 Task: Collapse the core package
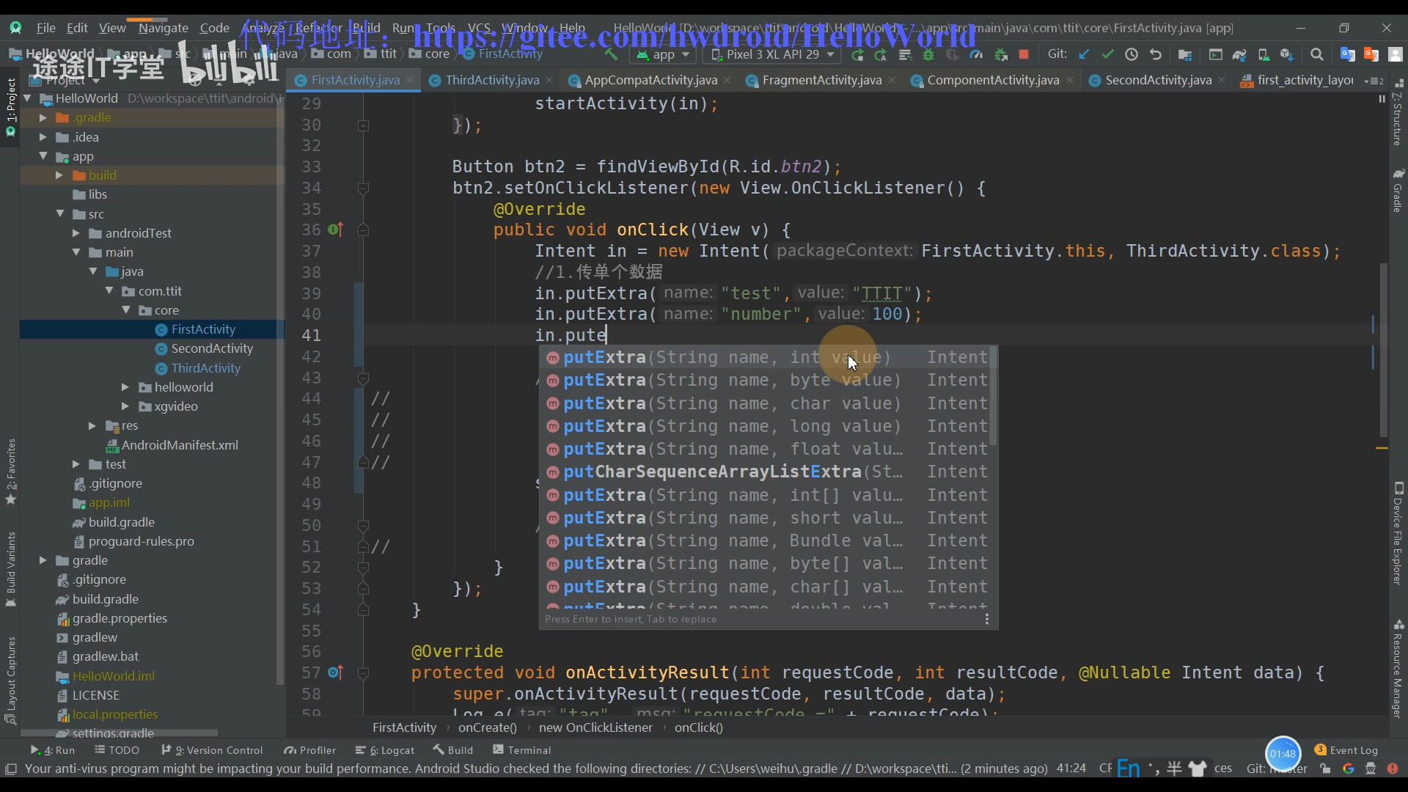tap(125, 310)
